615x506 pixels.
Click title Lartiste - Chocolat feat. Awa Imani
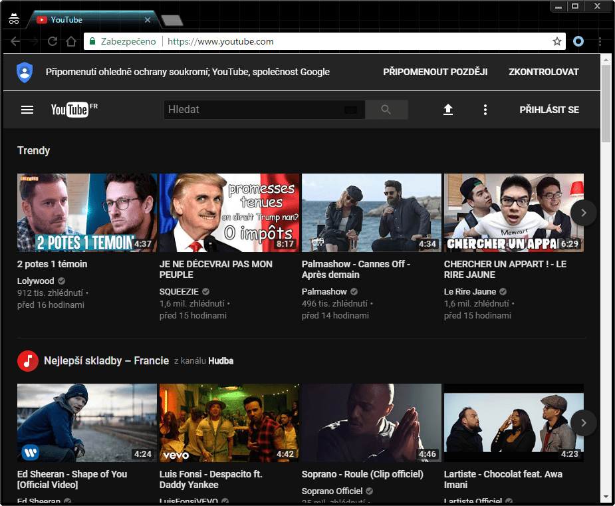(x=503, y=479)
